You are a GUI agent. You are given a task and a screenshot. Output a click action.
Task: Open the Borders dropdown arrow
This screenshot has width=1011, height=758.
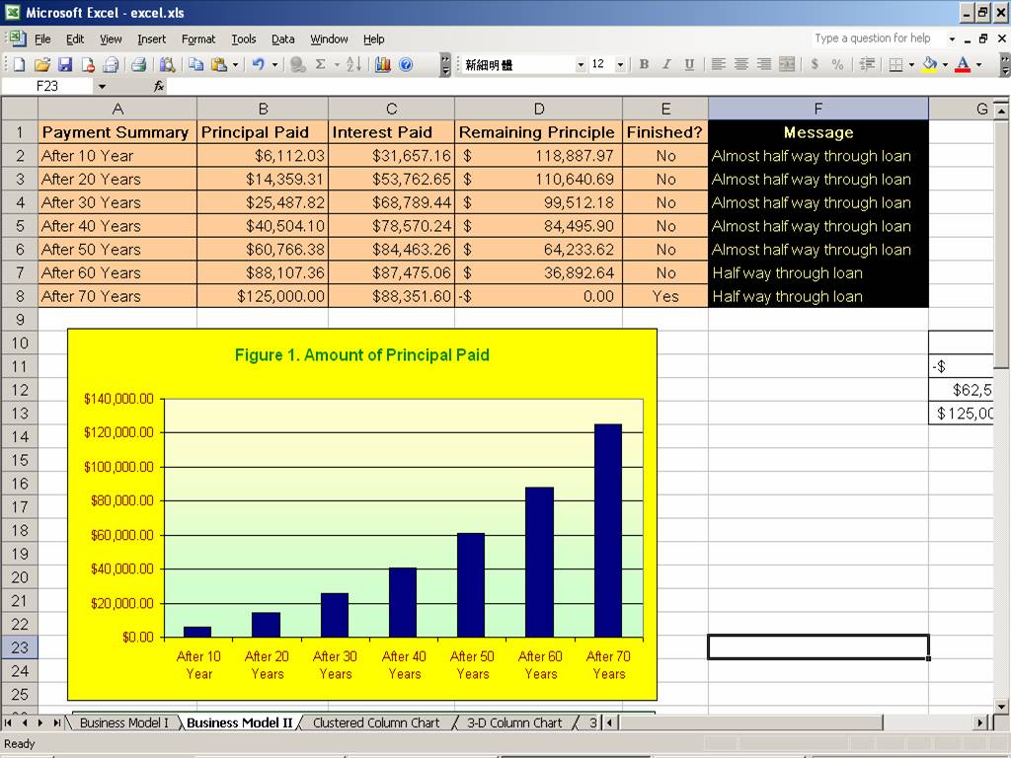click(911, 64)
